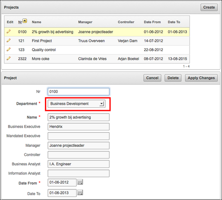Delete the current project

pos(173,78)
